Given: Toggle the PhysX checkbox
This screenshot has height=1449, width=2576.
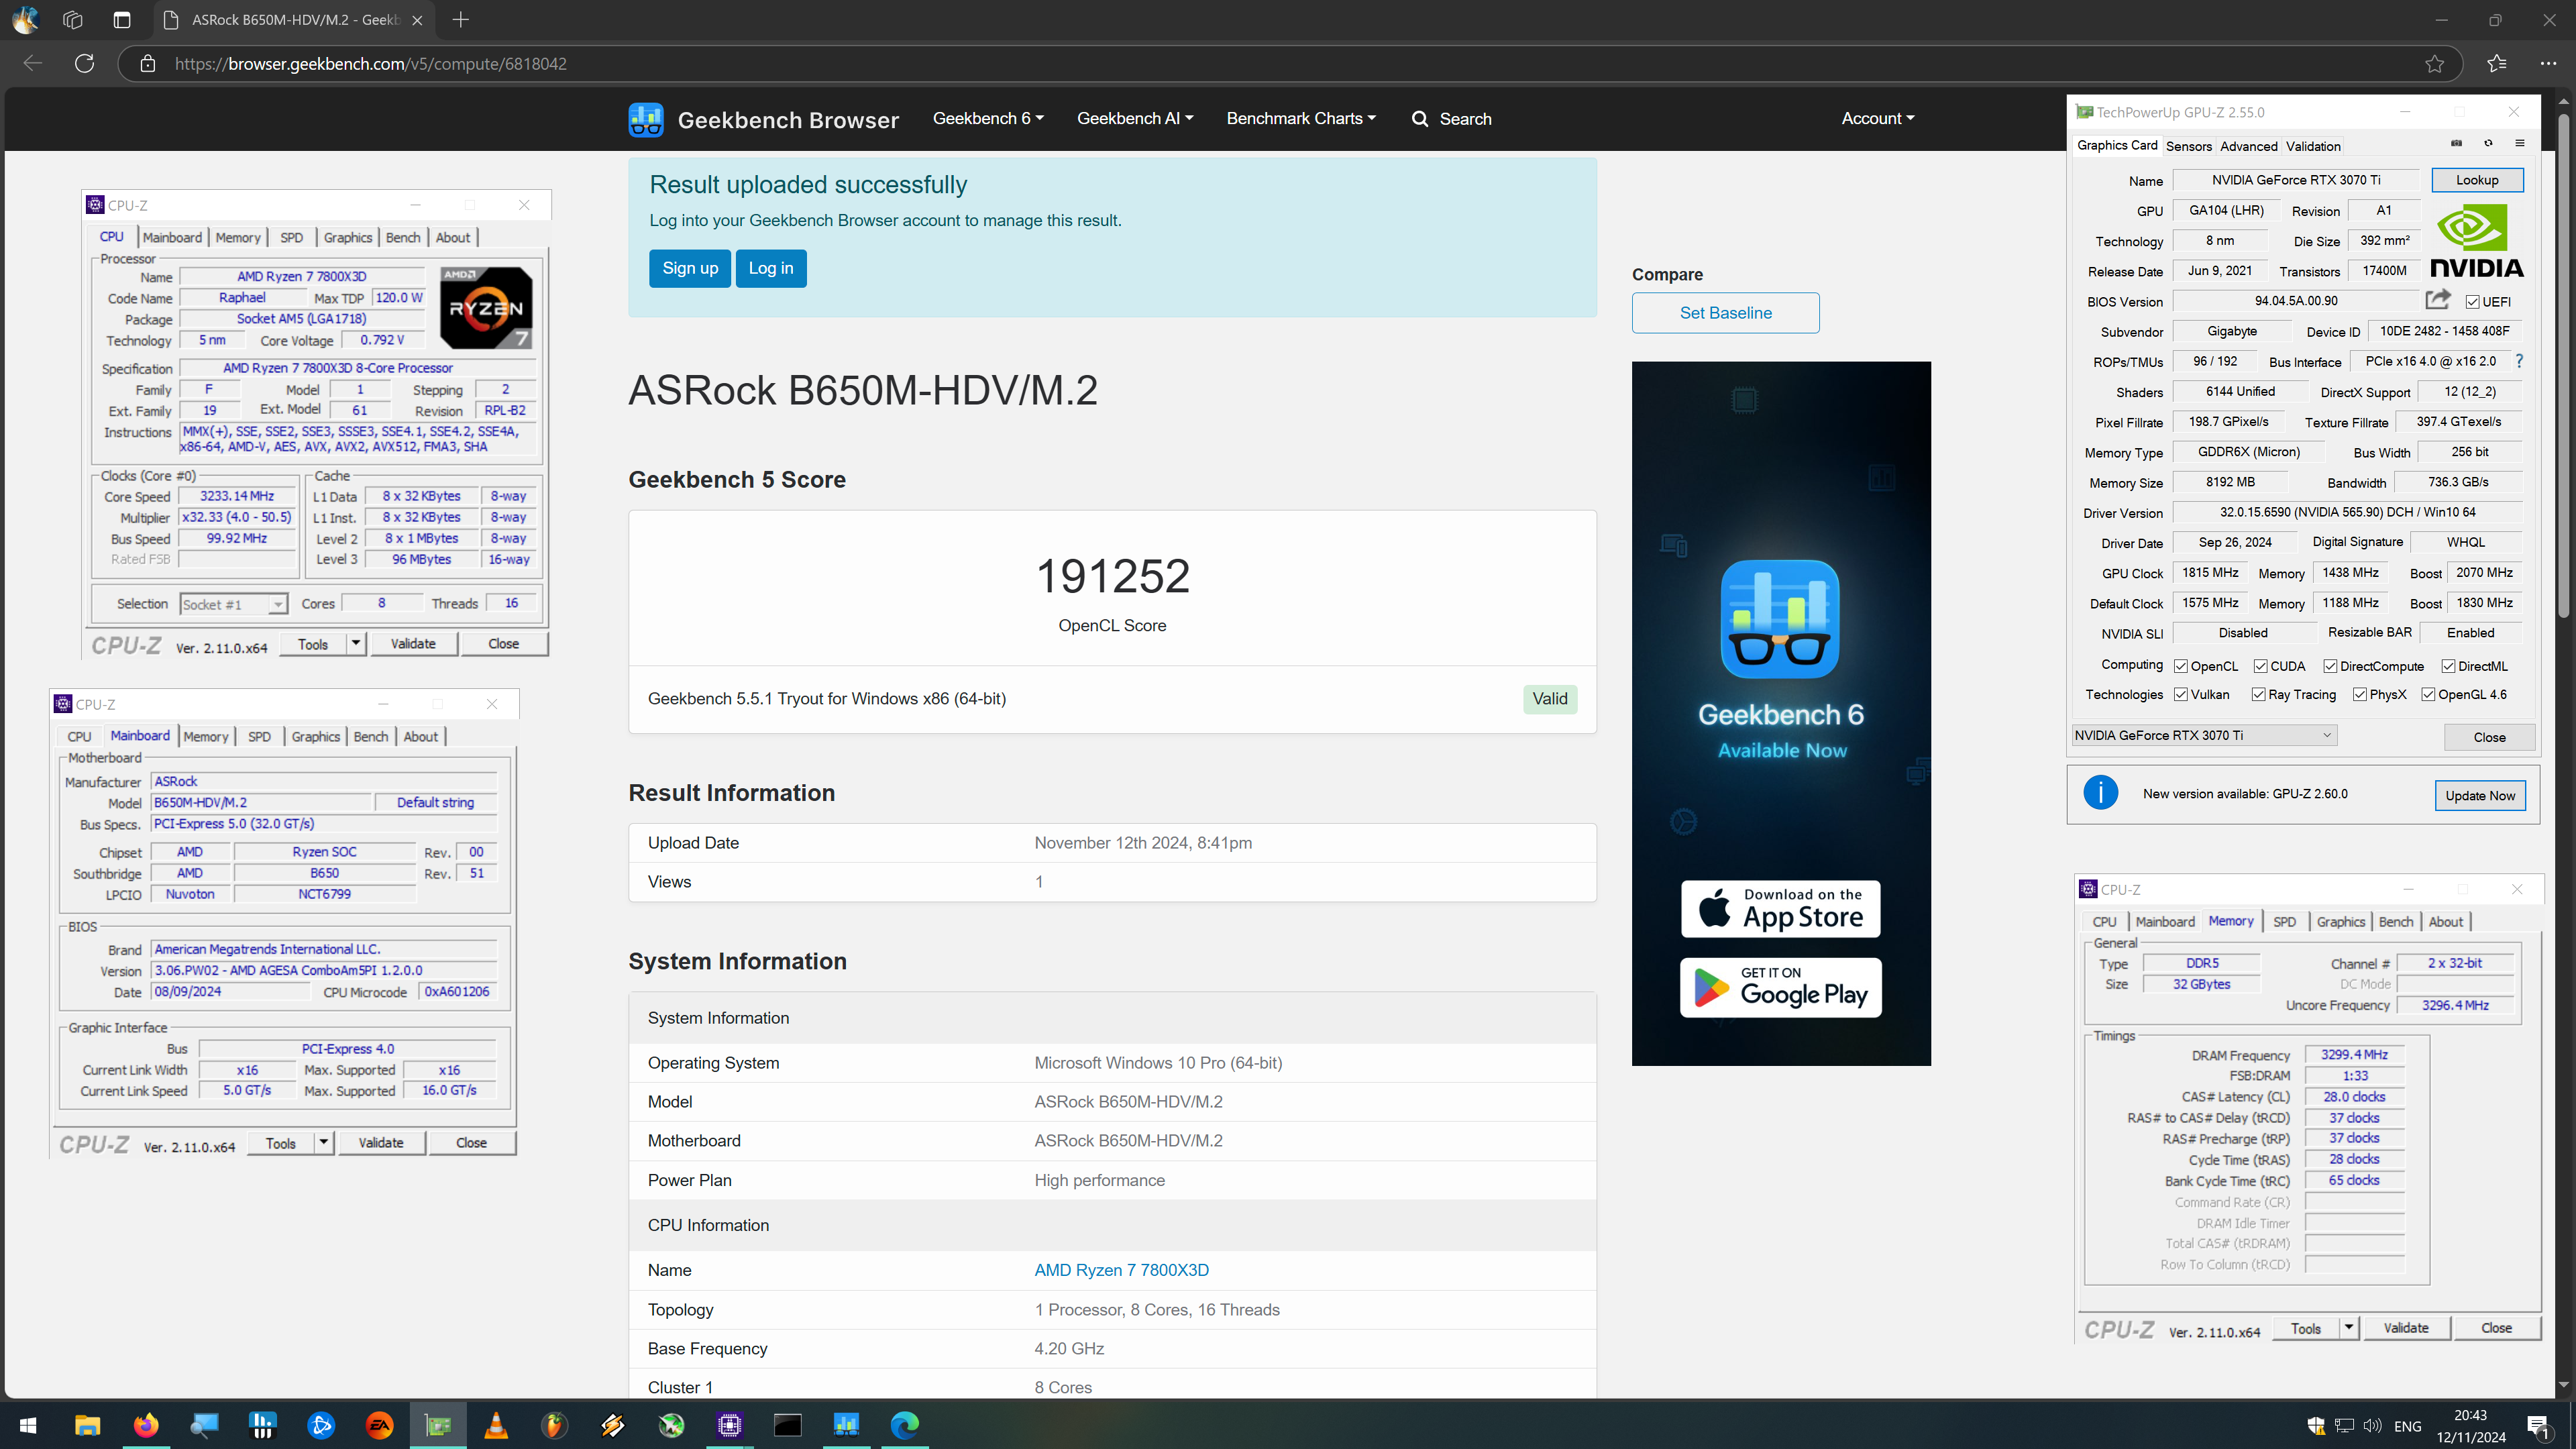Looking at the screenshot, I should click(x=2360, y=694).
